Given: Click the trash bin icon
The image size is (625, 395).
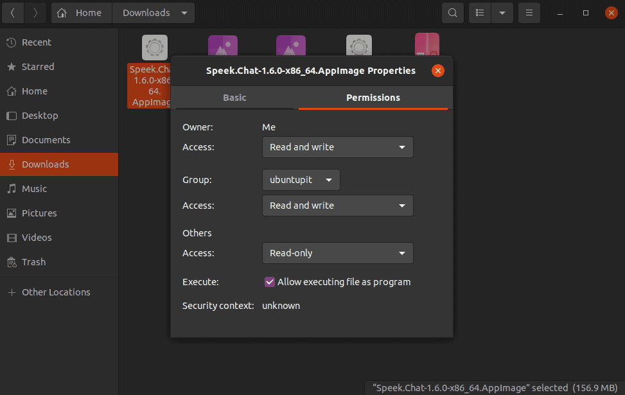Looking at the screenshot, I should [x=12, y=262].
